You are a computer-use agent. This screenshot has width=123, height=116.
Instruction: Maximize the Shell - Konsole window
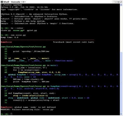[x=118, y=2]
